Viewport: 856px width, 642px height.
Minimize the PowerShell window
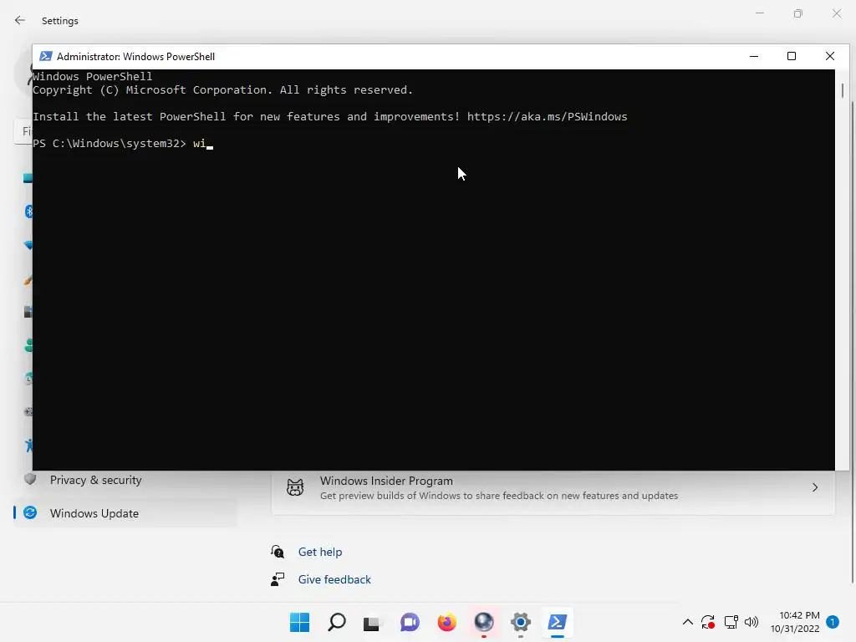click(x=754, y=56)
